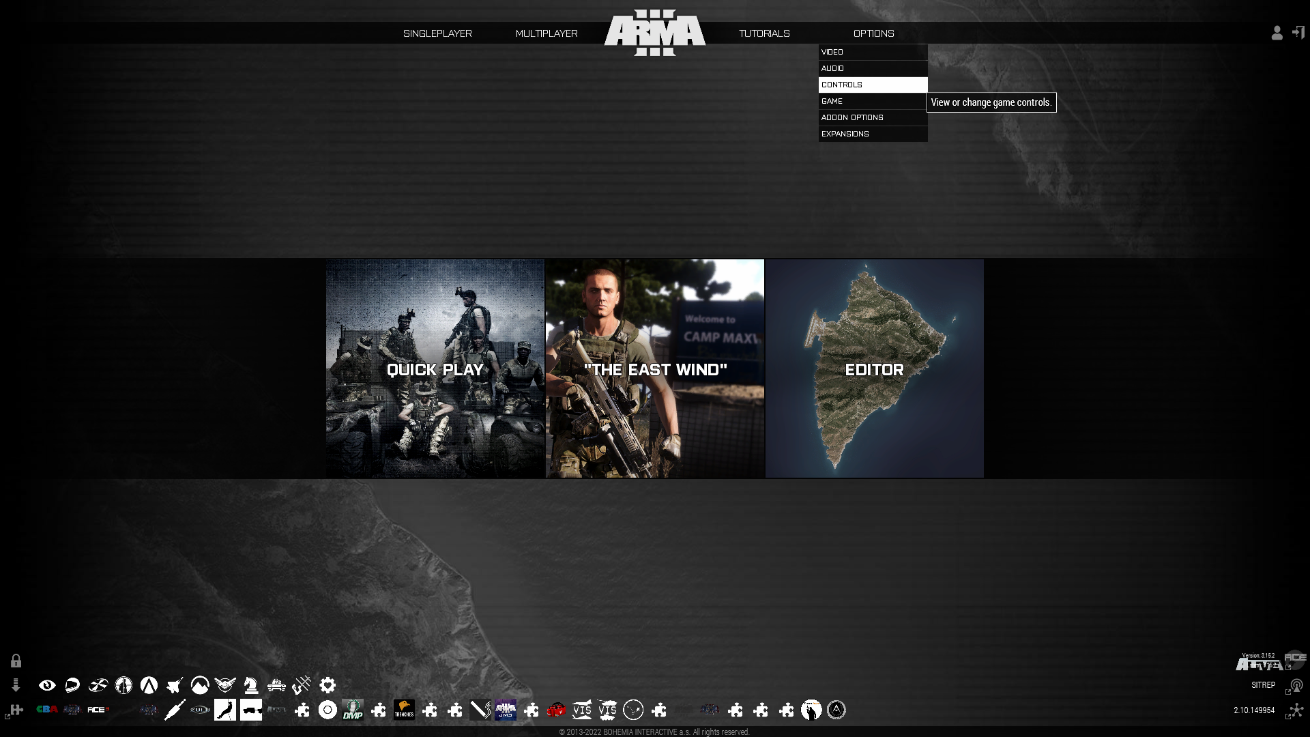This screenshot has height=737, width=1310.
Task: Select the gear with heart mod icon
Action: coord(328,686)
